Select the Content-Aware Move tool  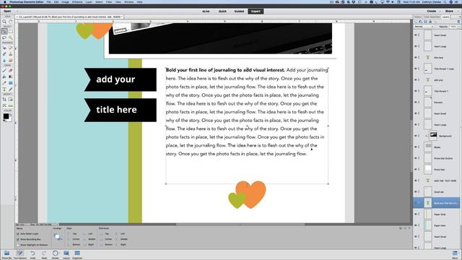4,105
